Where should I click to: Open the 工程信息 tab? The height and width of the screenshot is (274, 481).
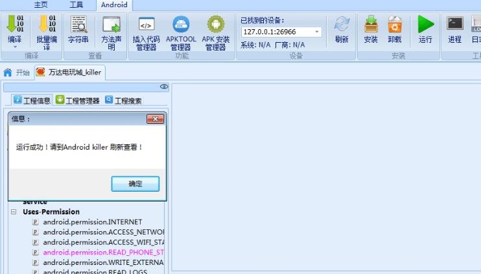click(x=32, y=100)
